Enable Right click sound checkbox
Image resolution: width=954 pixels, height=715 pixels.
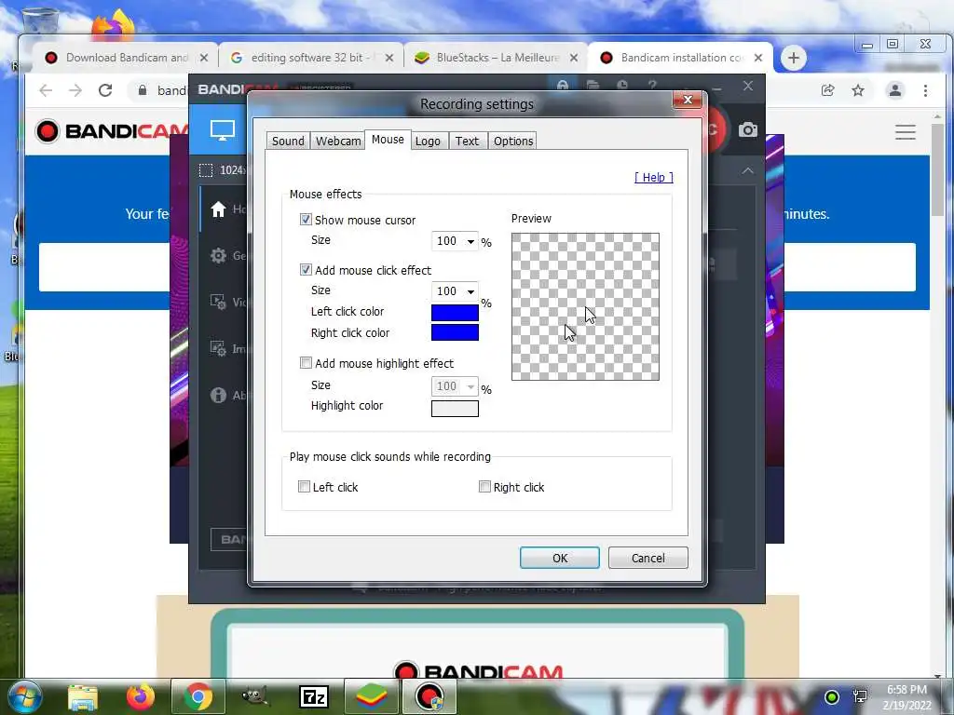(x=484, y=486)
